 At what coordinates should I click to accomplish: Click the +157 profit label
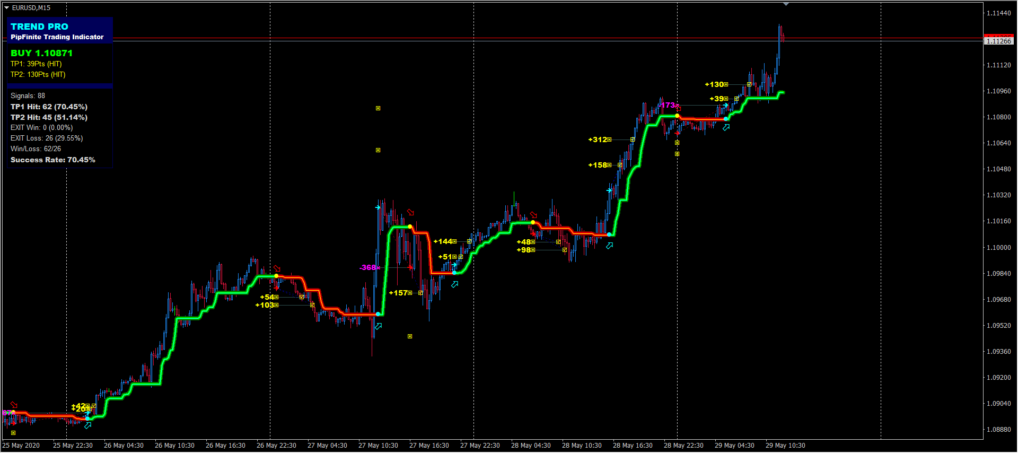pyautogui.click(x=398, y=293)
